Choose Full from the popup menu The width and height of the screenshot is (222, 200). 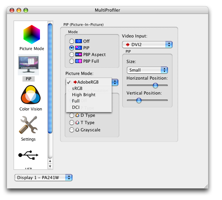point(89,101)
